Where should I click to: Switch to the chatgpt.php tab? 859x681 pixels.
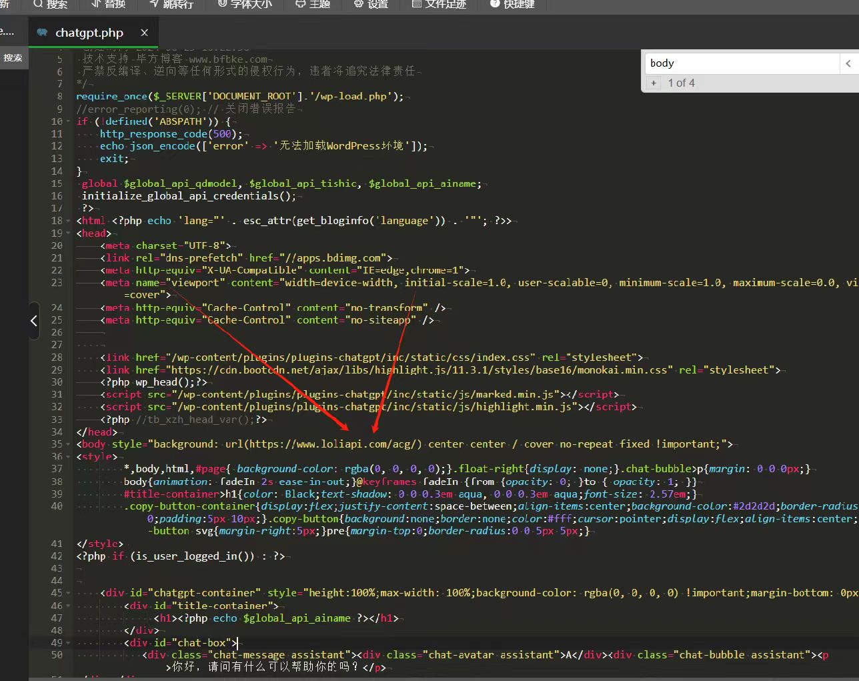(89, 33)
